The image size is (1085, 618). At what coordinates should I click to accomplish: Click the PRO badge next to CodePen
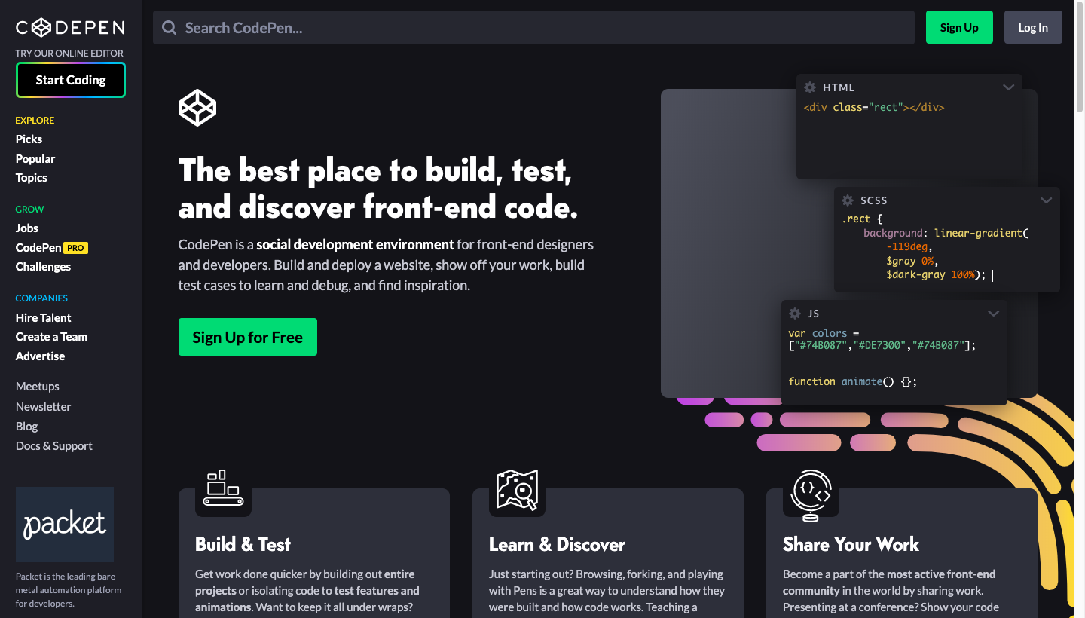(x=76, y=248)
